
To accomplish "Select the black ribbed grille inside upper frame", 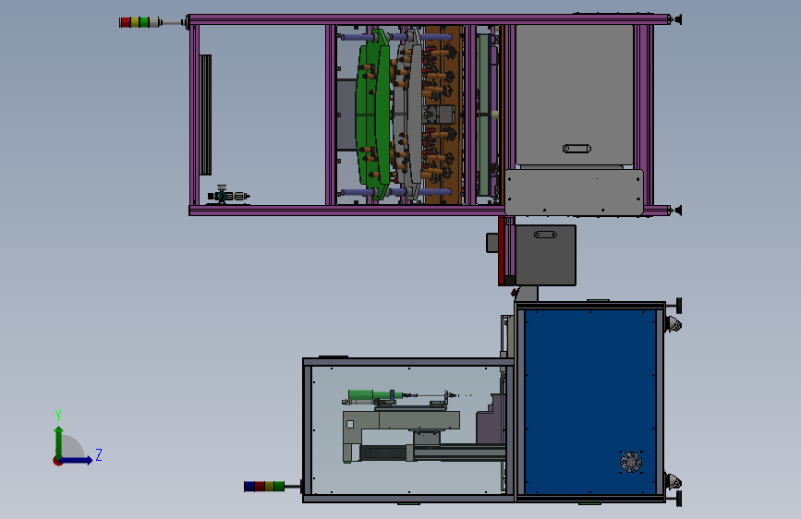I will pos(205,115).
